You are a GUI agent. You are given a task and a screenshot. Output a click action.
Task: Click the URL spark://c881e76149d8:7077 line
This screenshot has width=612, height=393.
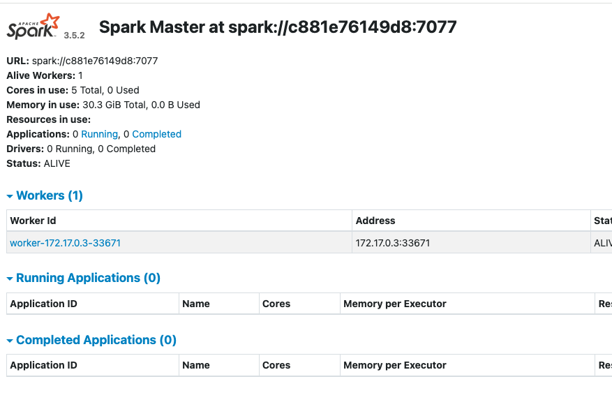tap(82, 61)
